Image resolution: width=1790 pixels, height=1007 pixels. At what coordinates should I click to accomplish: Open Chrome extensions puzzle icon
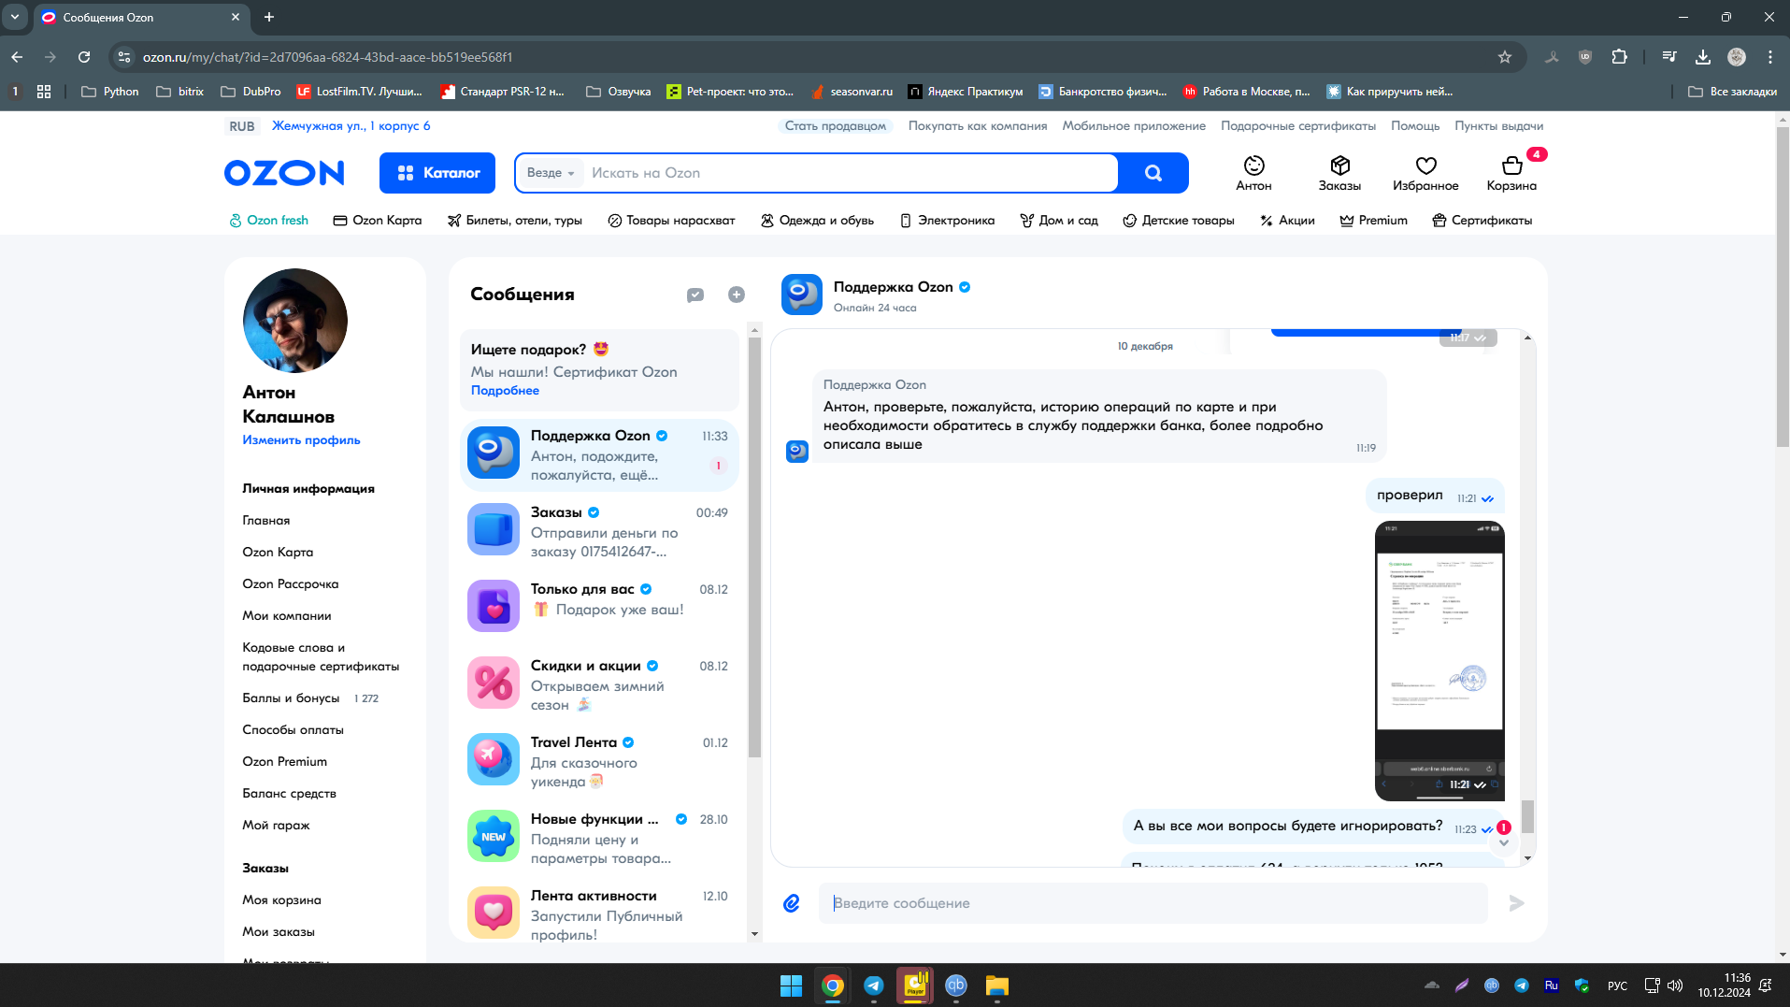1620,57
